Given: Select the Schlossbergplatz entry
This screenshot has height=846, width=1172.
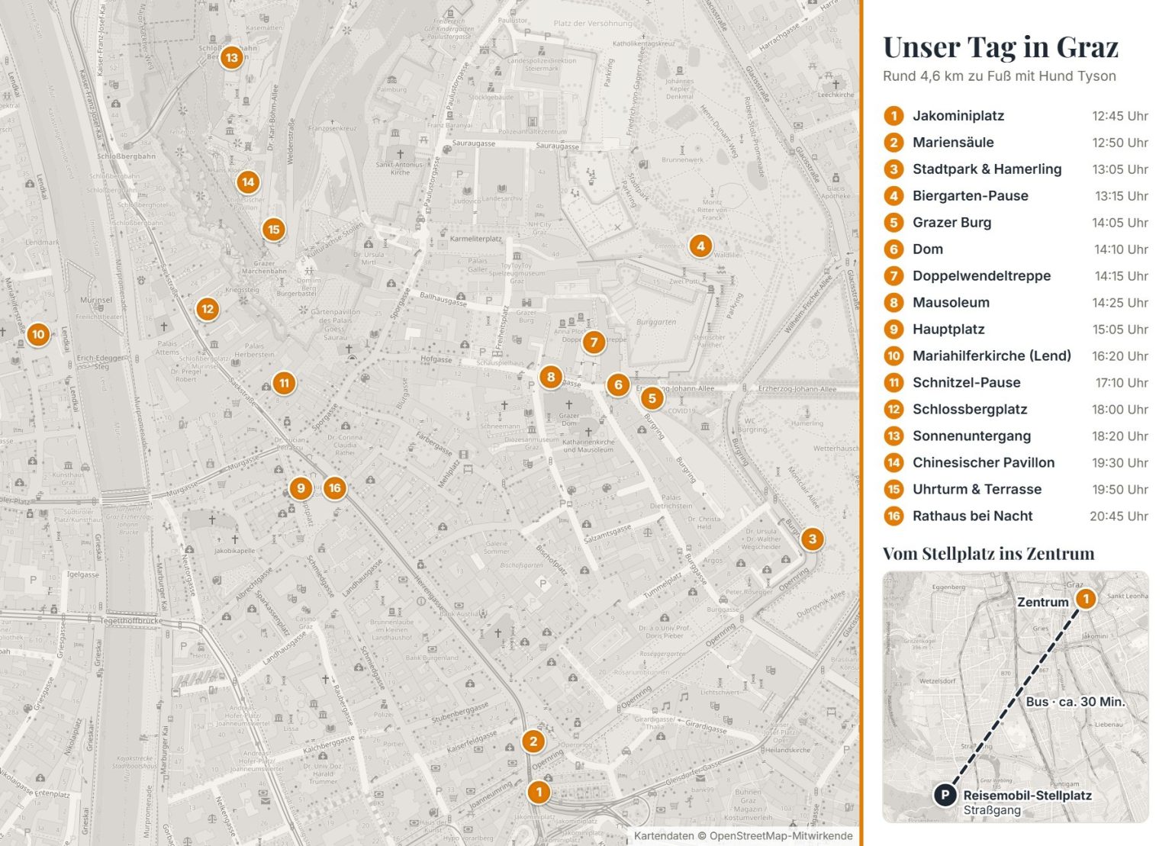Looking at the screenshot, I should [1016, 410].
